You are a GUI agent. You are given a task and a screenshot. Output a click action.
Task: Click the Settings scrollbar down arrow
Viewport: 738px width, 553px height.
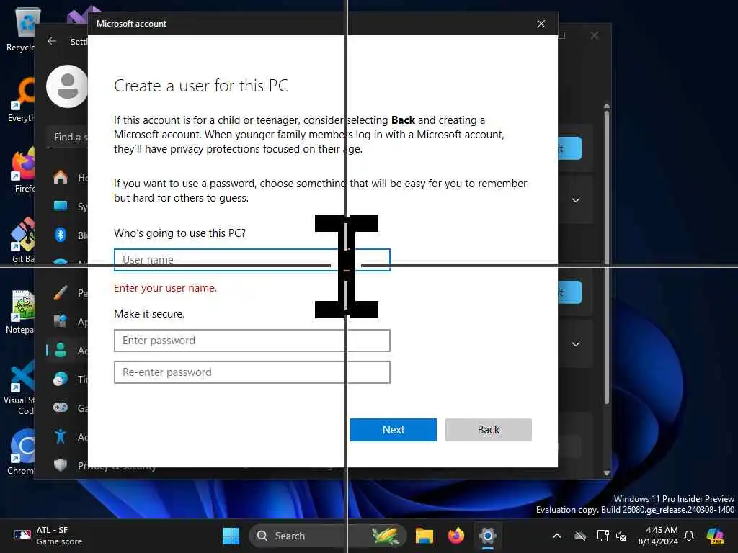pos(607,473)
